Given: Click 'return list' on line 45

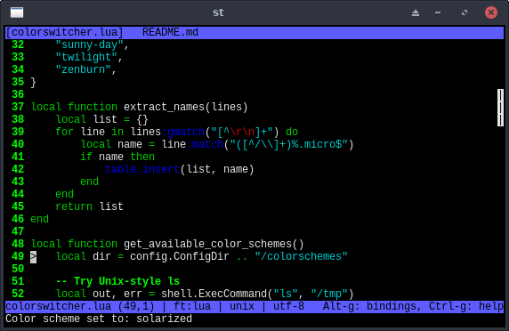Looking at the screenshot, I should point(89,206).
